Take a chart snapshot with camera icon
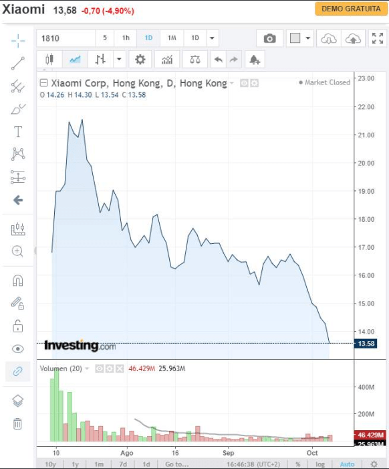389x469 pixels. [269, 38]
